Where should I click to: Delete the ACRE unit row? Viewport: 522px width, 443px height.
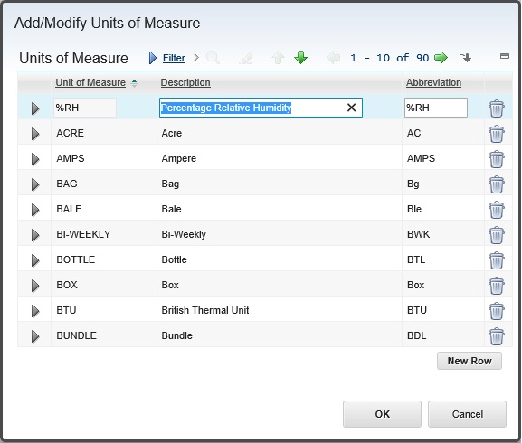pos(497,134)
